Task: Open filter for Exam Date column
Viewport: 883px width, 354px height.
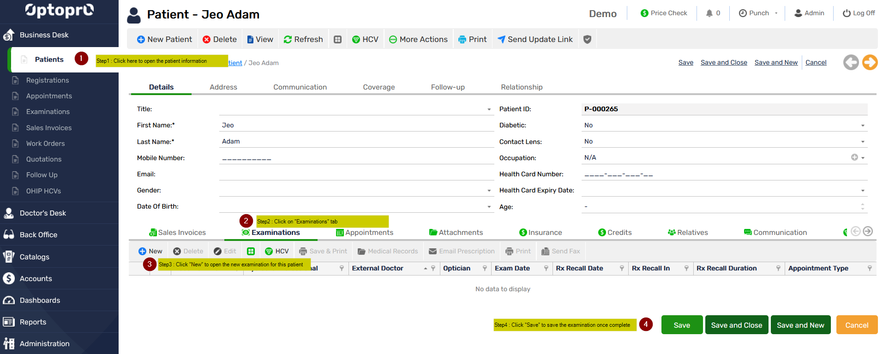Action: (546, 268)
